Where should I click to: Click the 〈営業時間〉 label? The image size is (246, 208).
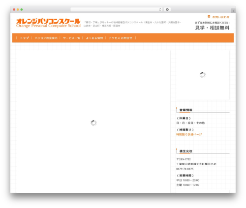(x=185, y=176)
